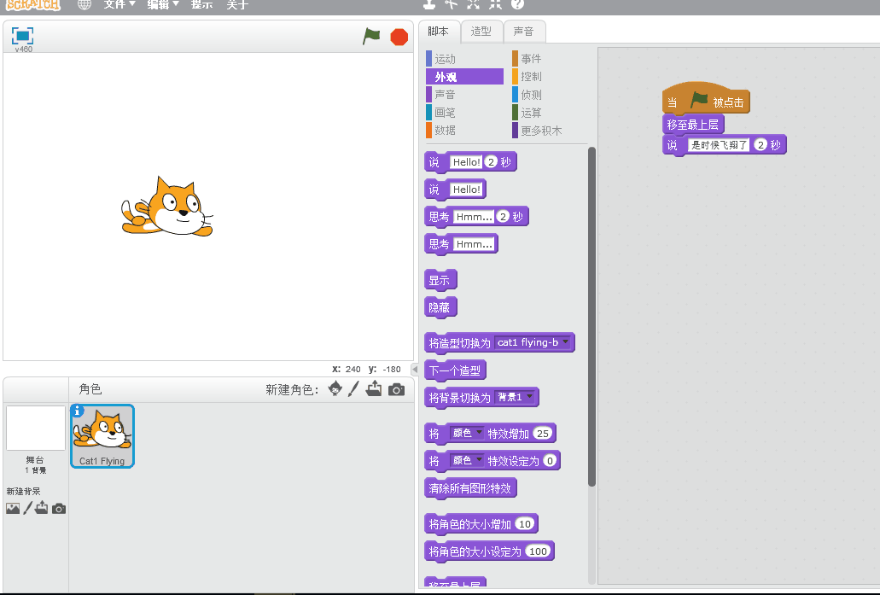Paint a new sprite with the brush icon
This screenshot has height=595, width=880.
tap(353, 388)
